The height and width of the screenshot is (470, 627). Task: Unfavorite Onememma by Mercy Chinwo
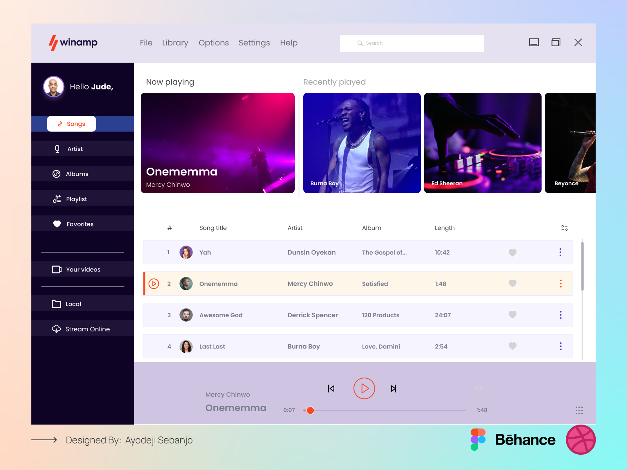point(512,283)
